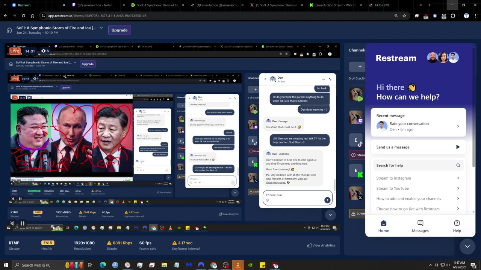Click the viewer count eye icon showing 6
Viewport: 481px width, 270px height.
click(43, 51)
